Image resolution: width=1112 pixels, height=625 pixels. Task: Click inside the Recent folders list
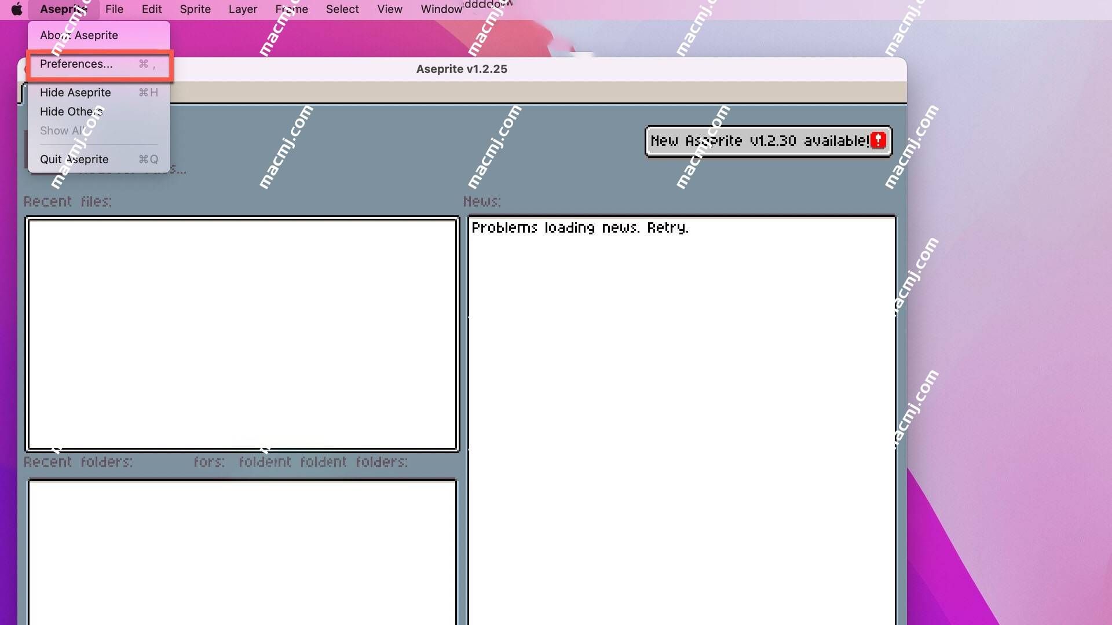[x=242, y=552]
